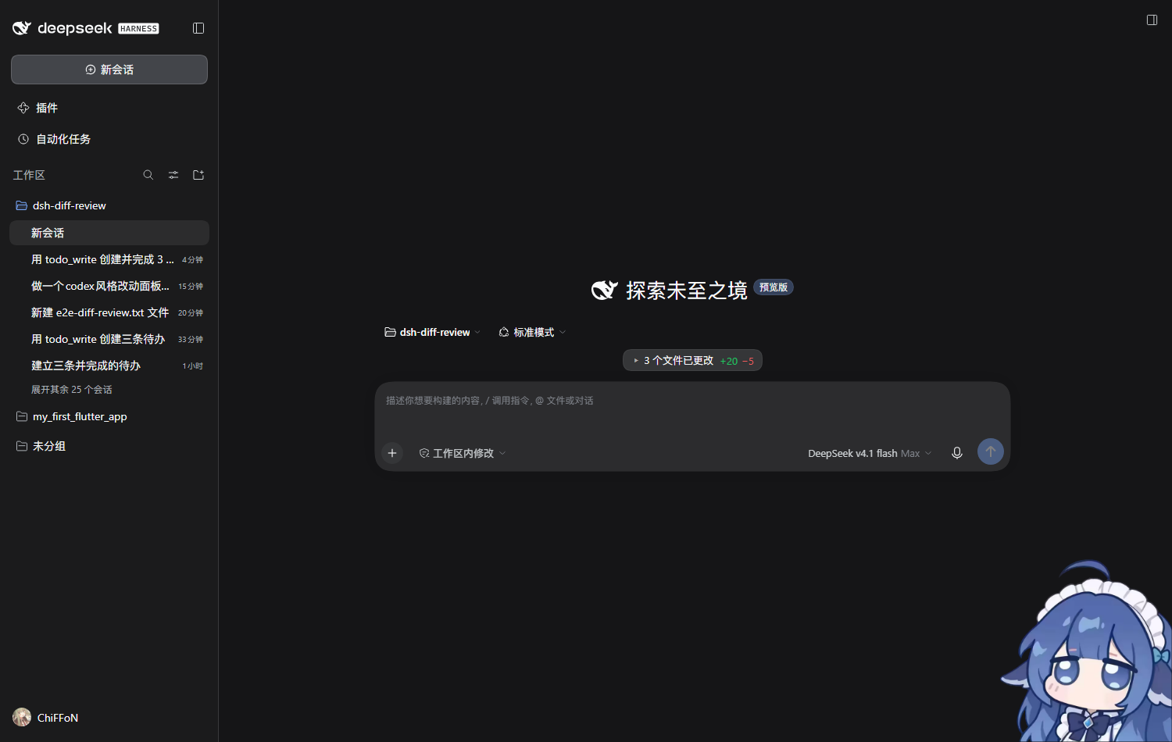Add a new workspace folder icon
The image size is (1172, 742).
click(198, 175)
